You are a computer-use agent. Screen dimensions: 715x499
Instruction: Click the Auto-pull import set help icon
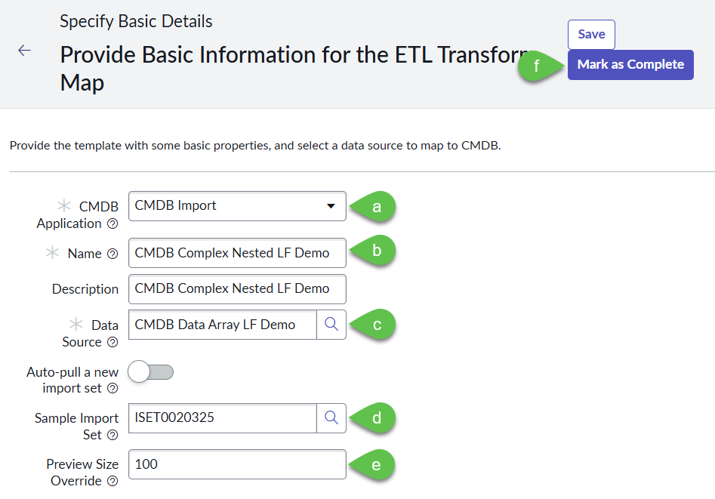[x=112, y=389]
